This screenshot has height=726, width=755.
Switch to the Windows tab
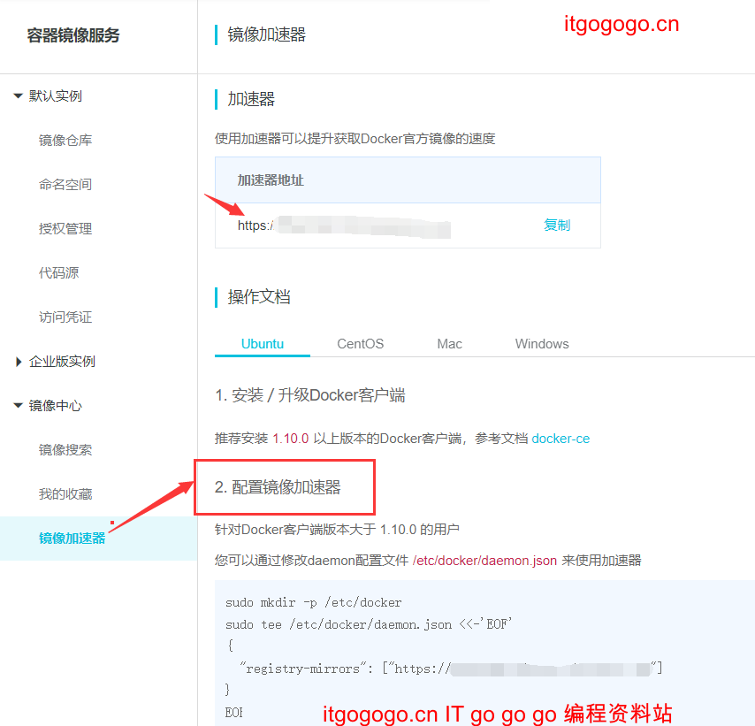[x=542, y=344]
